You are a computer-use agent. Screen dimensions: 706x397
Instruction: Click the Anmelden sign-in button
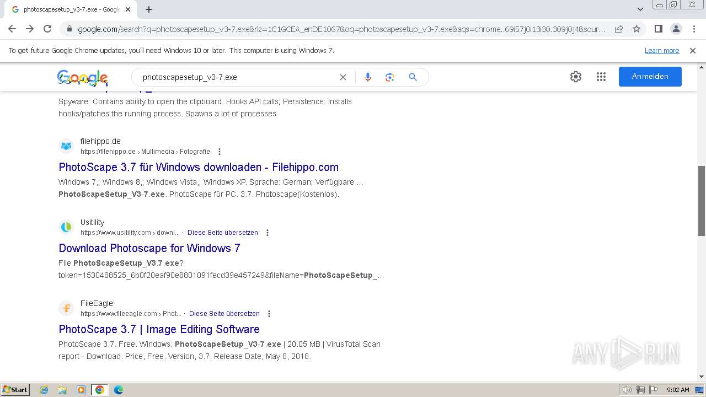pos(650,77)
